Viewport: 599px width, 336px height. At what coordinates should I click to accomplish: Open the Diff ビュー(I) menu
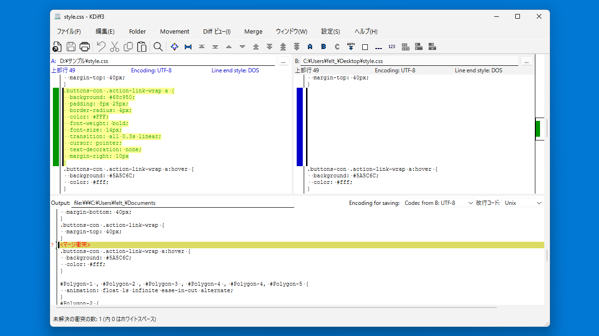(x=217, y=31)
